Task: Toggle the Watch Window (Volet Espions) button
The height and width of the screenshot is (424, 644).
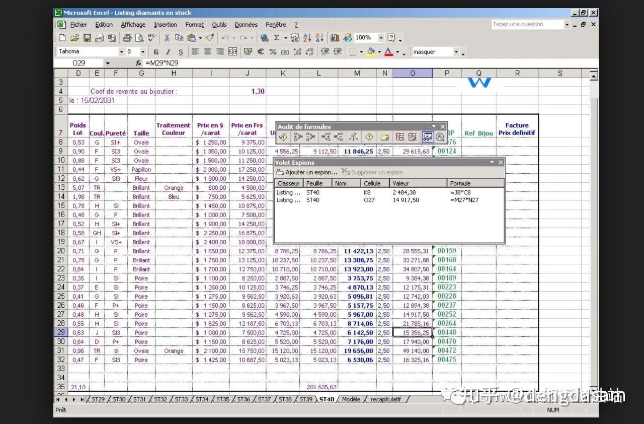Action: [x=428, y=137]
